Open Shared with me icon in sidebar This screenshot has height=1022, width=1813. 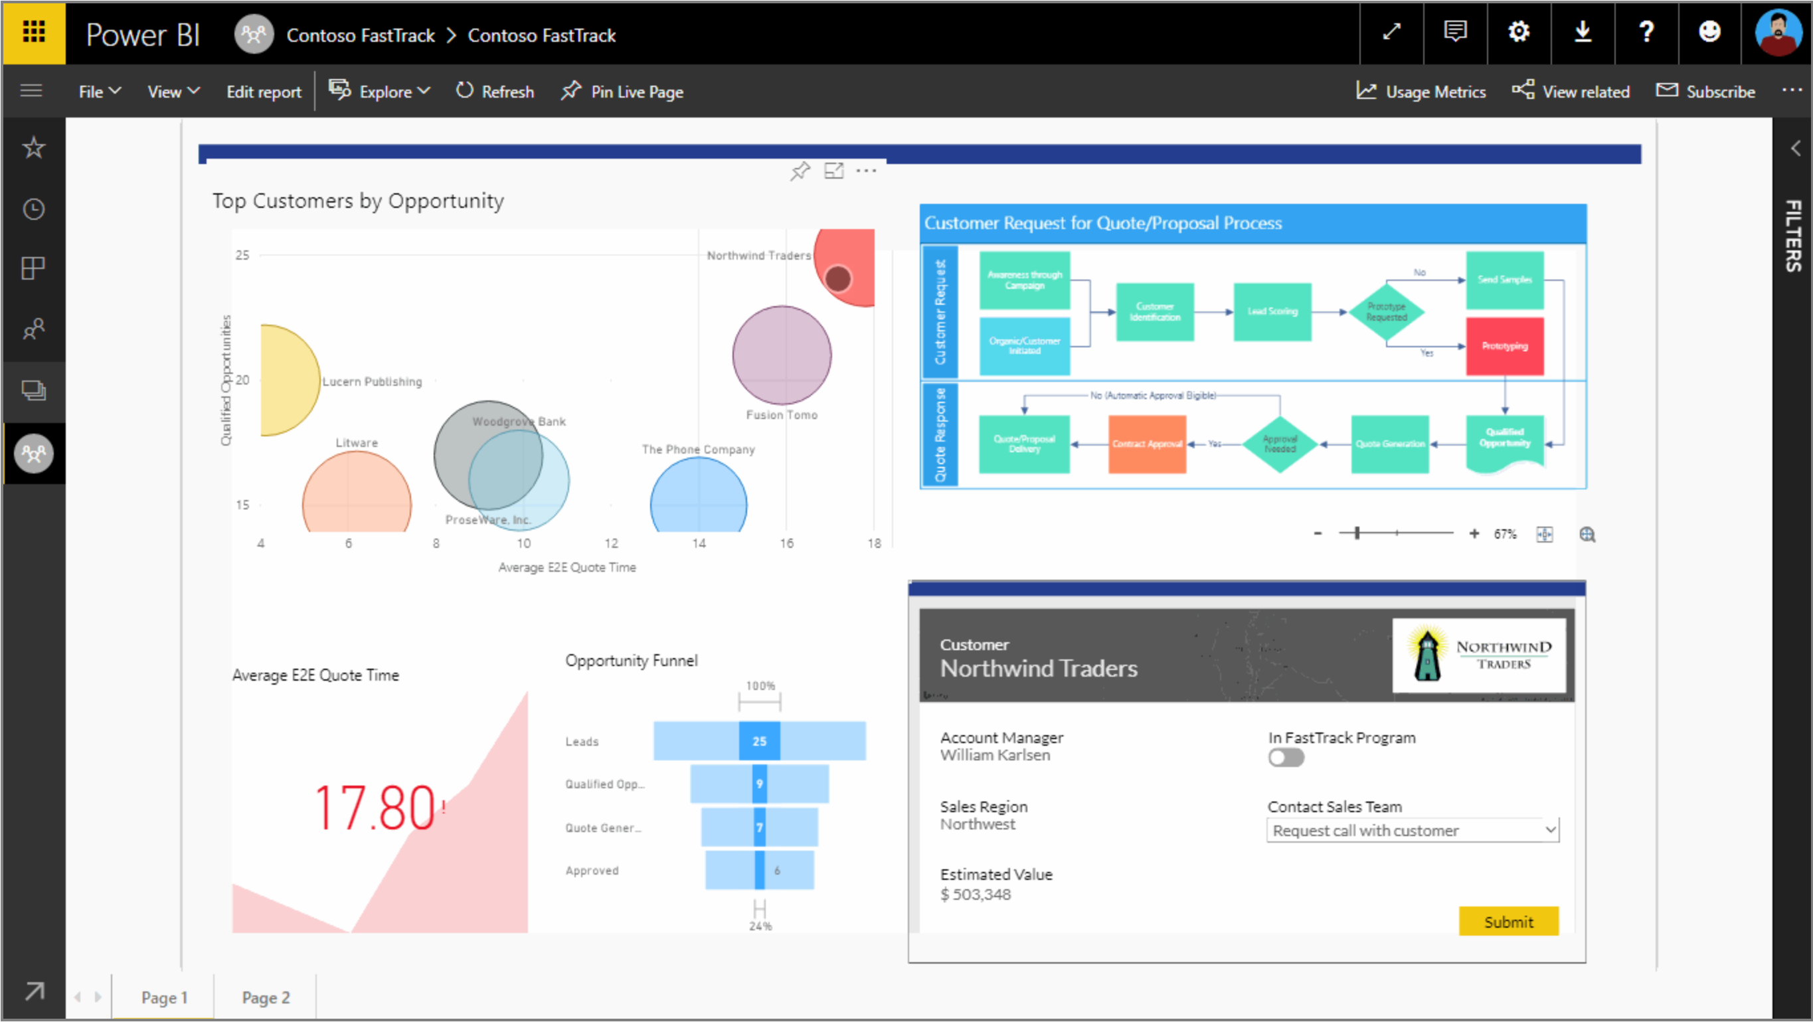[x=34, y=329]
